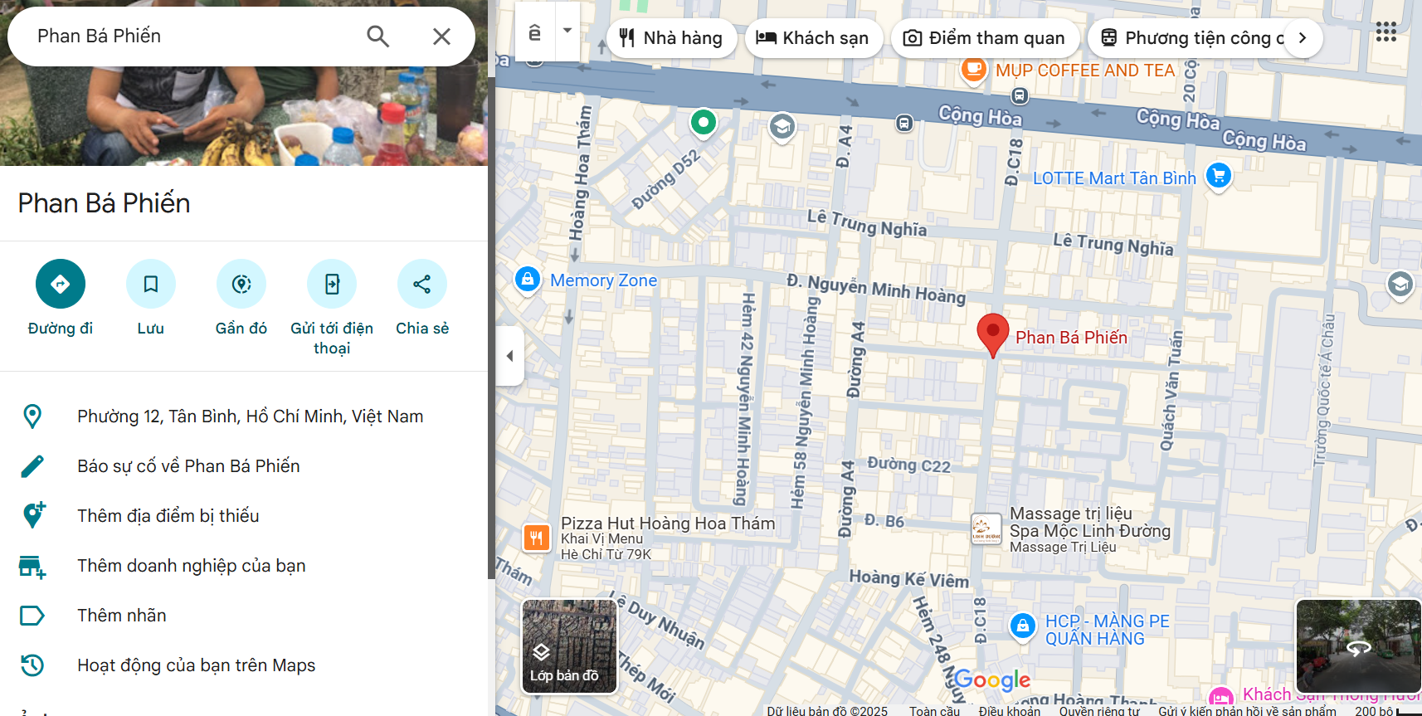Choose Thêm địa điểm bị thiếu

244,516
